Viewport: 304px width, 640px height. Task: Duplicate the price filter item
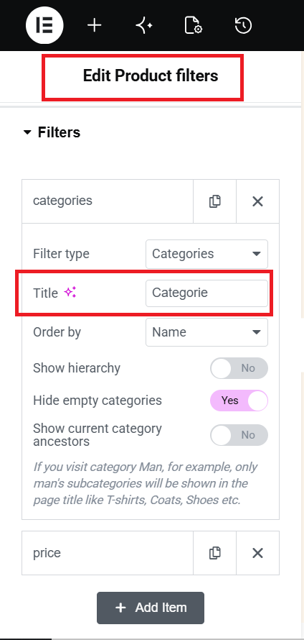click(215, 553)
